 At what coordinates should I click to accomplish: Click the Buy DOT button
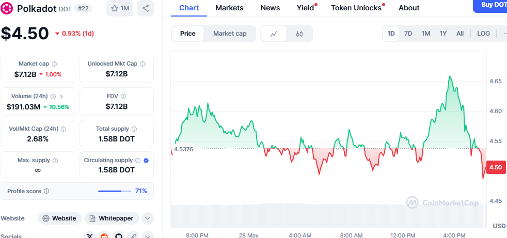[490, 5]
